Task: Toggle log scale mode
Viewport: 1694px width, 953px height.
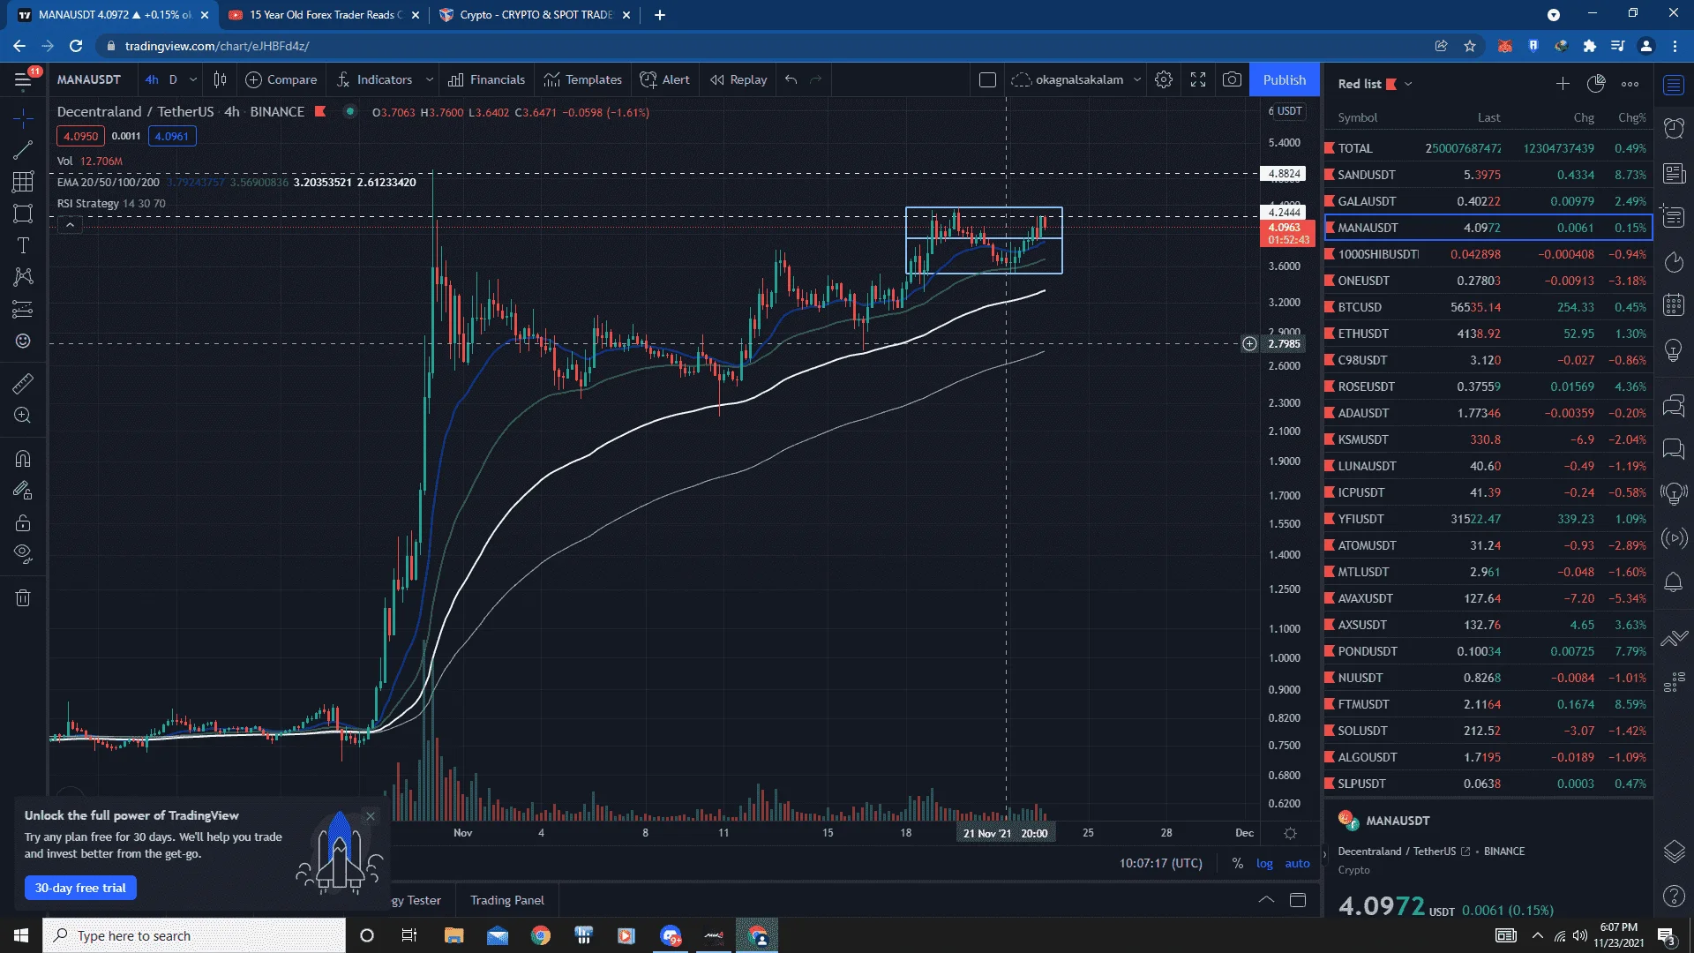Action: click(x=1264, y=863)
